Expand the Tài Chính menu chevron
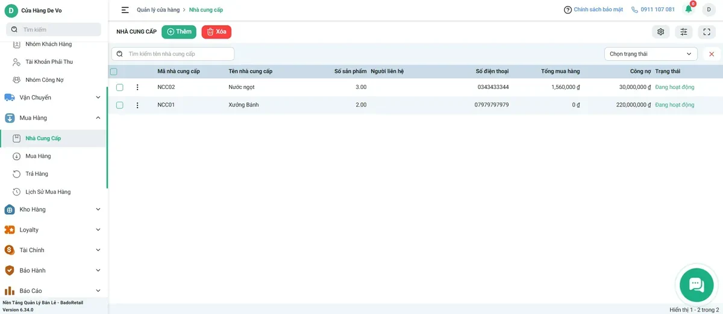This screenshot has width=723, height=314. (x=98, y=250)
